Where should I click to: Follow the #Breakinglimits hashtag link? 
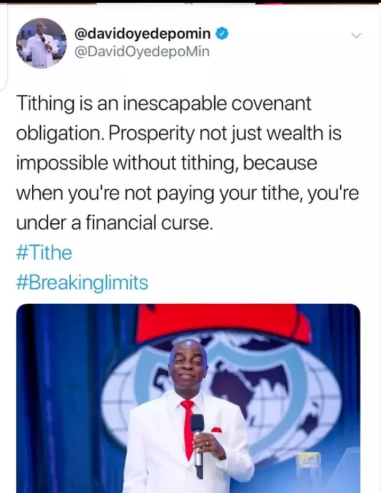point(82,282)
